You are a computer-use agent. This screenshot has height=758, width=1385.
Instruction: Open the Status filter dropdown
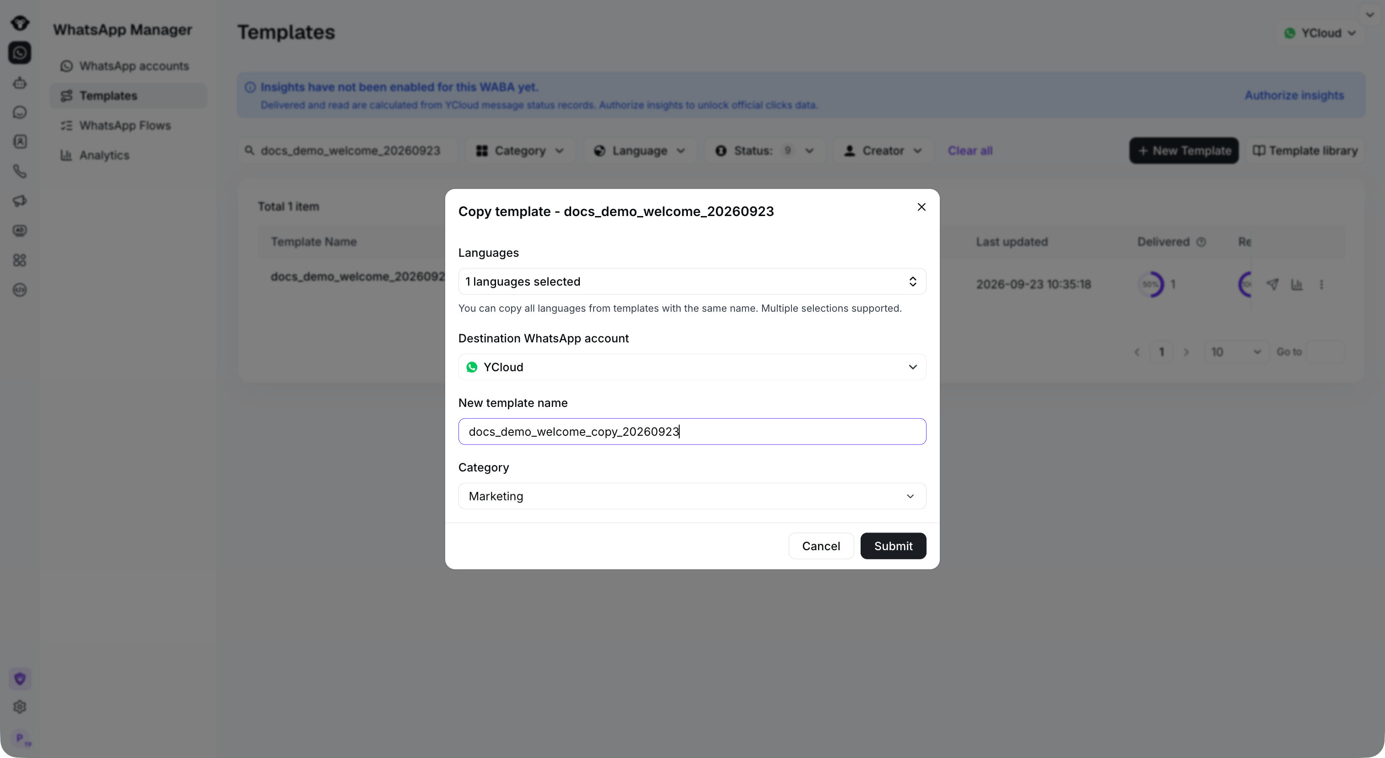pos(764,151)
